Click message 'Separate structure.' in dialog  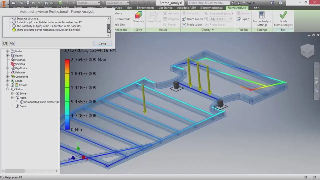tap(27, 18)
